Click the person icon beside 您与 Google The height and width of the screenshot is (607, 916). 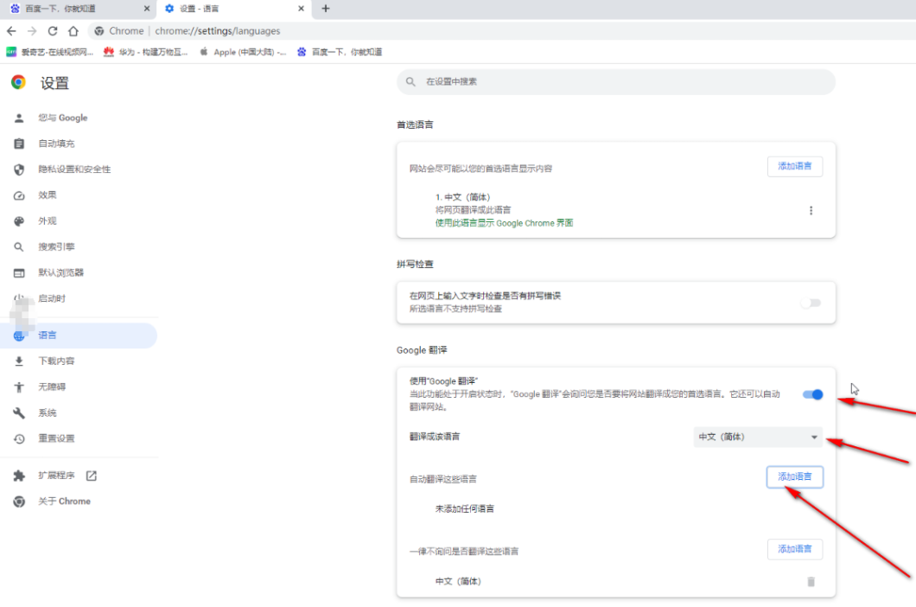pyautogui.click(x=19, y=118)
